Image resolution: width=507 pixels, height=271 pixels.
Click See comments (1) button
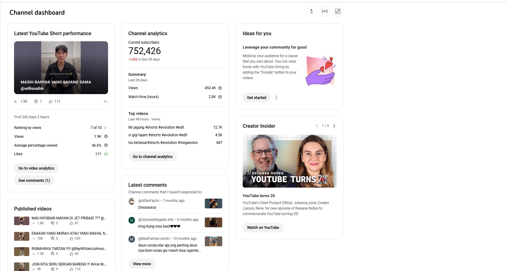[34, 181]
